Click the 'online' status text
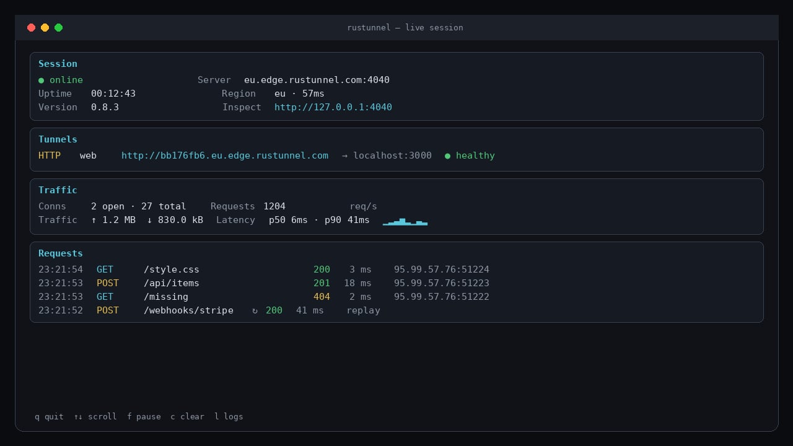793x446 pixels. click(66, 80)
